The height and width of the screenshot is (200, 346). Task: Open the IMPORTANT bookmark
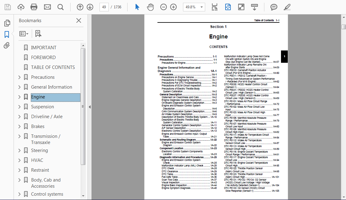(43, 48)
